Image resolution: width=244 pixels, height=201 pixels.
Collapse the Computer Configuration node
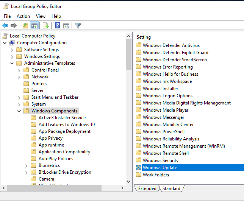5,43
